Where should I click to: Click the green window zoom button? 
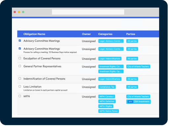tap(23, 12)
